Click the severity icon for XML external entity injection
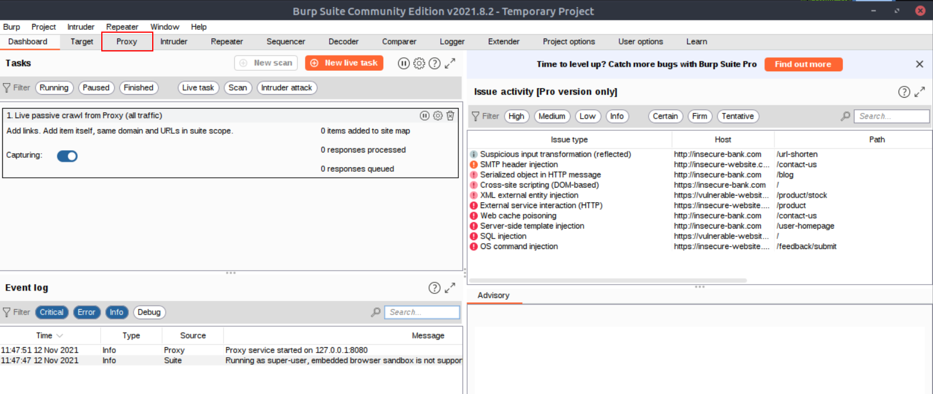 474,195
